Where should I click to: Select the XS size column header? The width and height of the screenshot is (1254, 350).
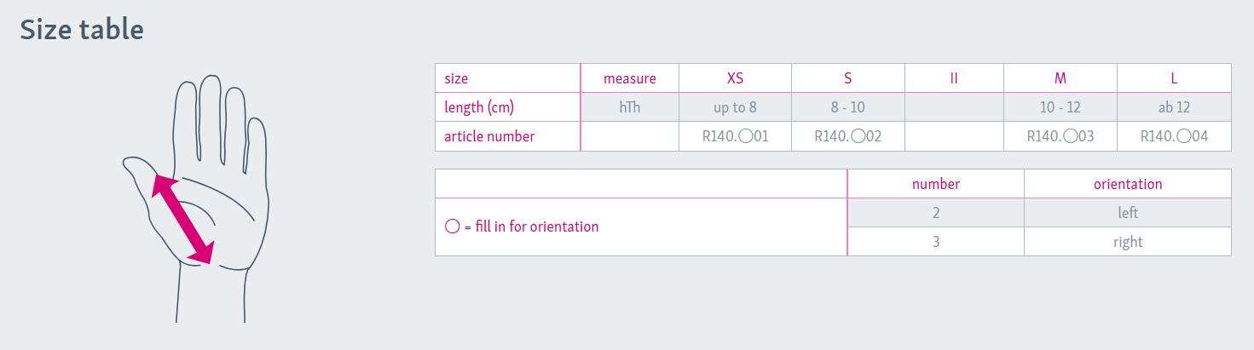735,78
